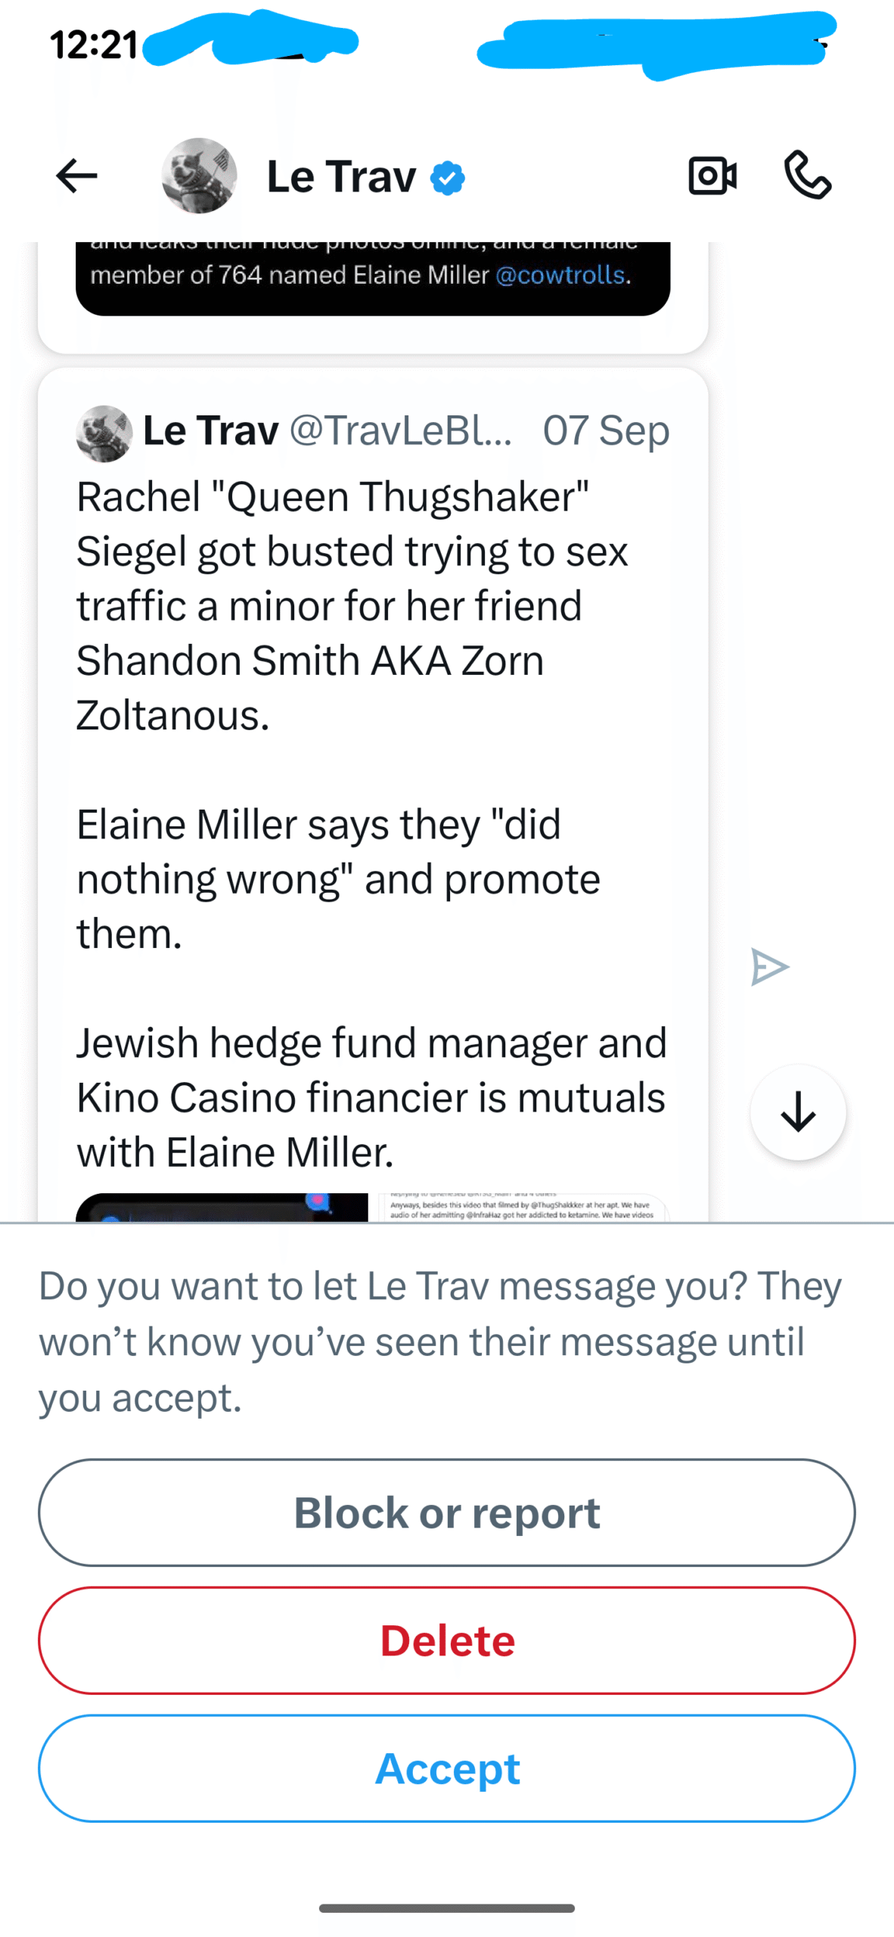Accept the message request from Le Trav
The image size is (894, 1937).
(x=447, y=1768)
